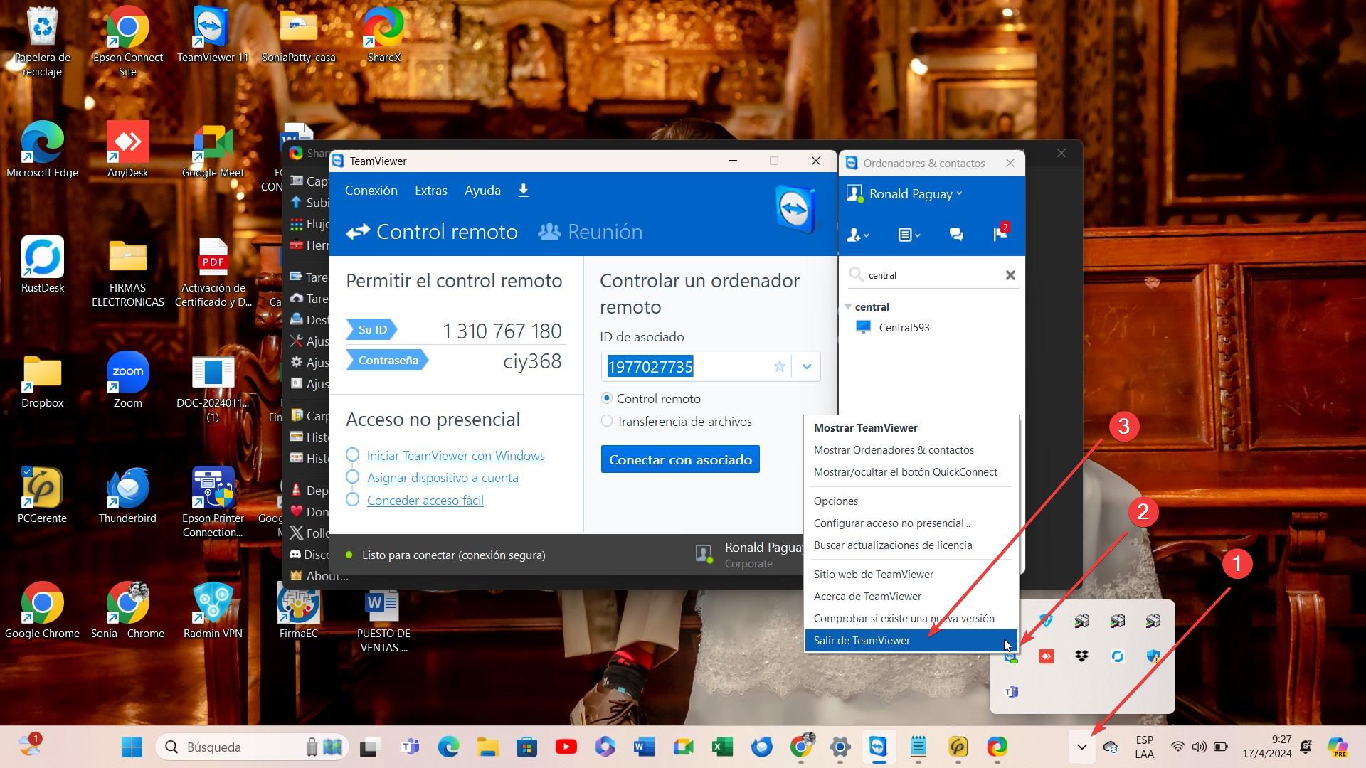This screenshot has width=1366, height=768.
Task: Clear the central search box with the X
Action: tap(1010, 275)
